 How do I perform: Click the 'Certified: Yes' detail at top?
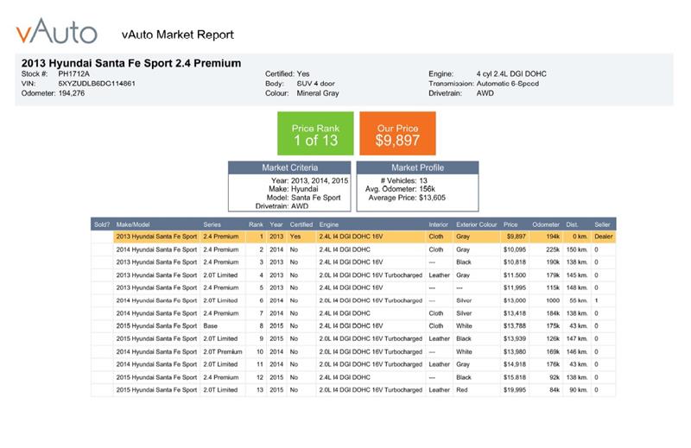point(287,73)
